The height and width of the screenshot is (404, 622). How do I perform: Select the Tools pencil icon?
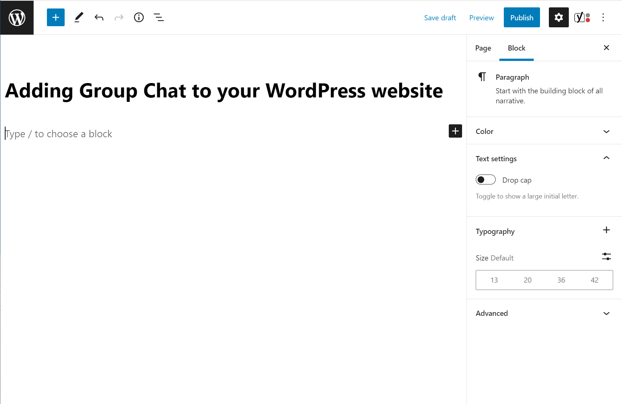pyautogui.click(x=79, y=17)
